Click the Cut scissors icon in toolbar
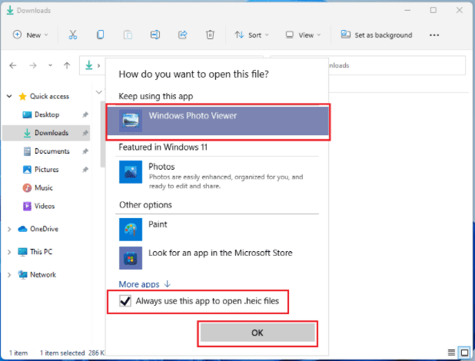Viewport: 475px width, 361px height. coord(73,35)
